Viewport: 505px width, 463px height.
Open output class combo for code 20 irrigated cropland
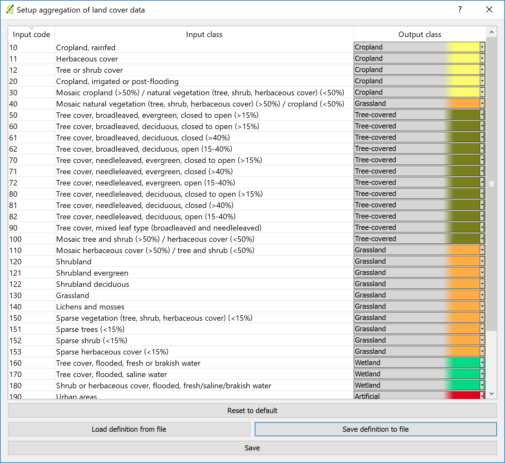(419, 81)
